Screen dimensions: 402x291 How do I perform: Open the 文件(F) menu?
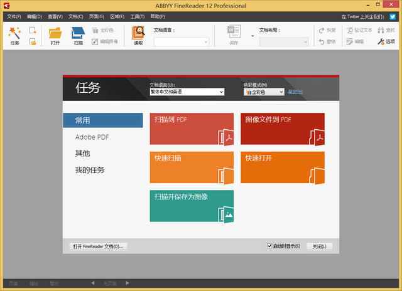(14, 17)
